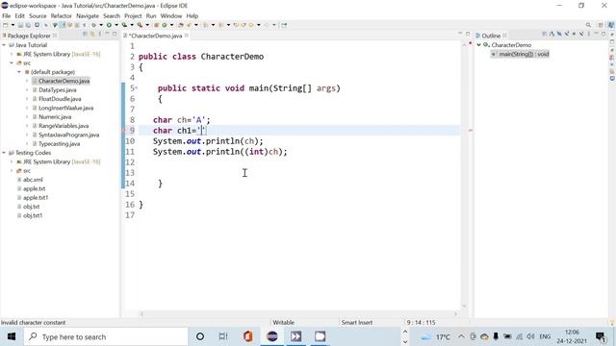The image size is (616, 346).
Task: Switch to the Java perspective icon
Action: tap(611, 25)
